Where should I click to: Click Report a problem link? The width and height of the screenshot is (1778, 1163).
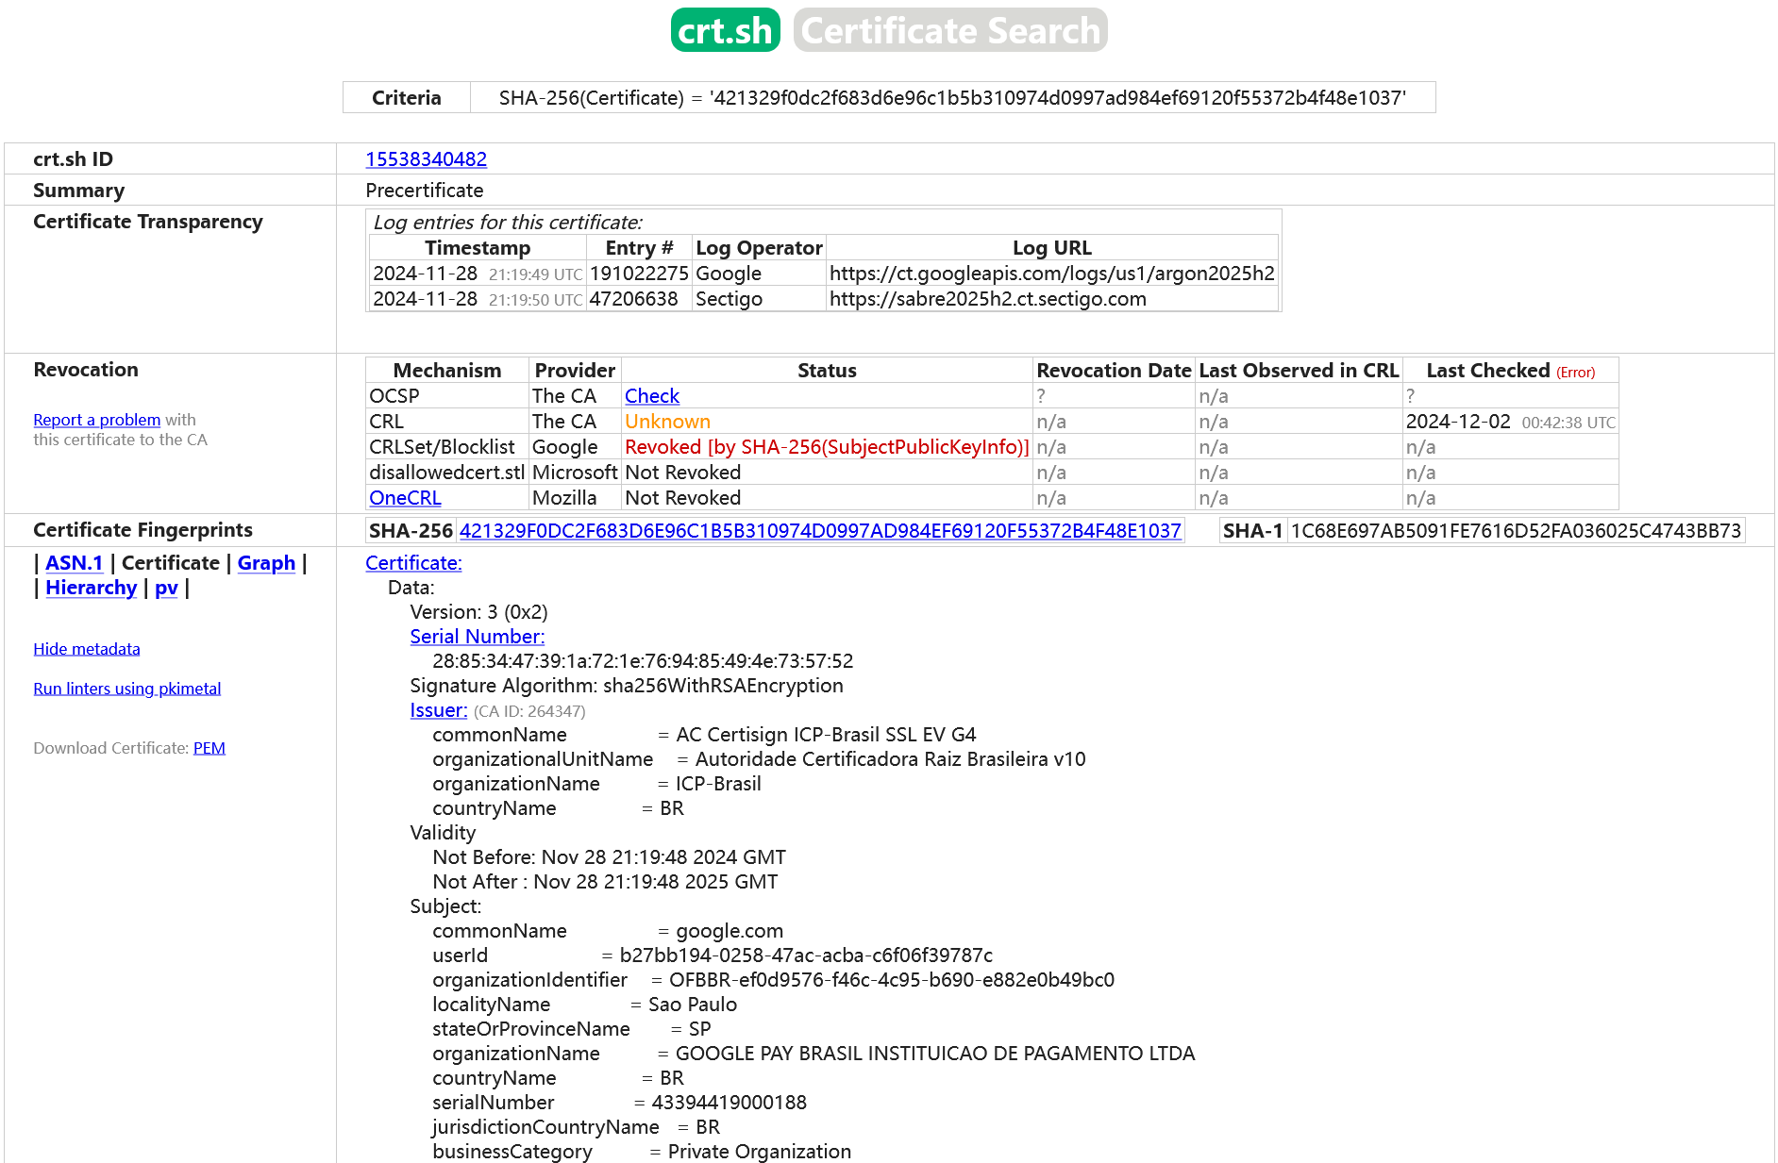point(96,420)
